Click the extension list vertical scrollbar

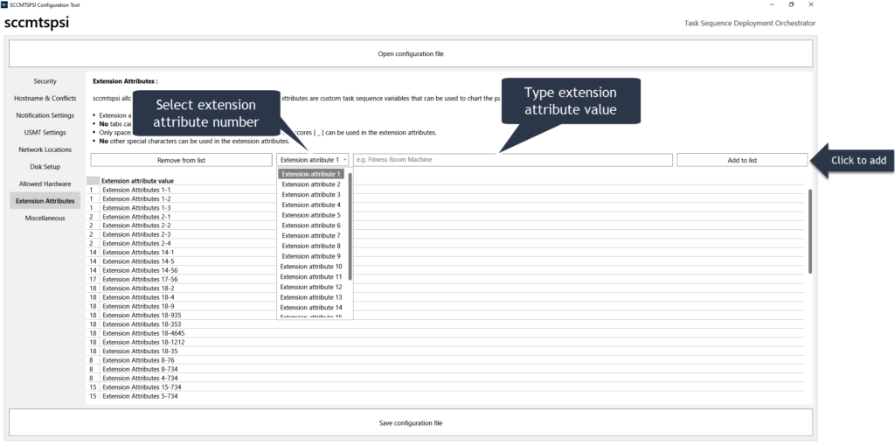(x=809, y=232)
